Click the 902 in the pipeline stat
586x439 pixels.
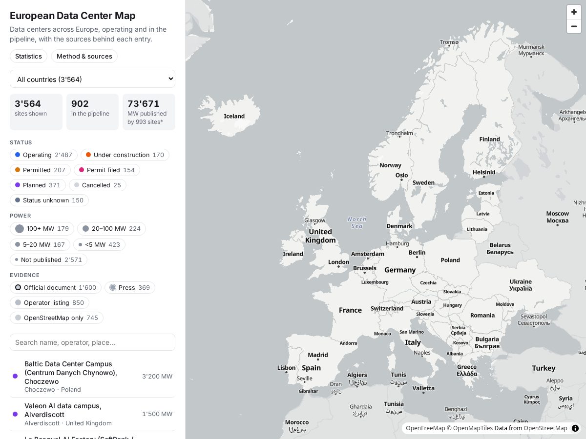(92, 112)
